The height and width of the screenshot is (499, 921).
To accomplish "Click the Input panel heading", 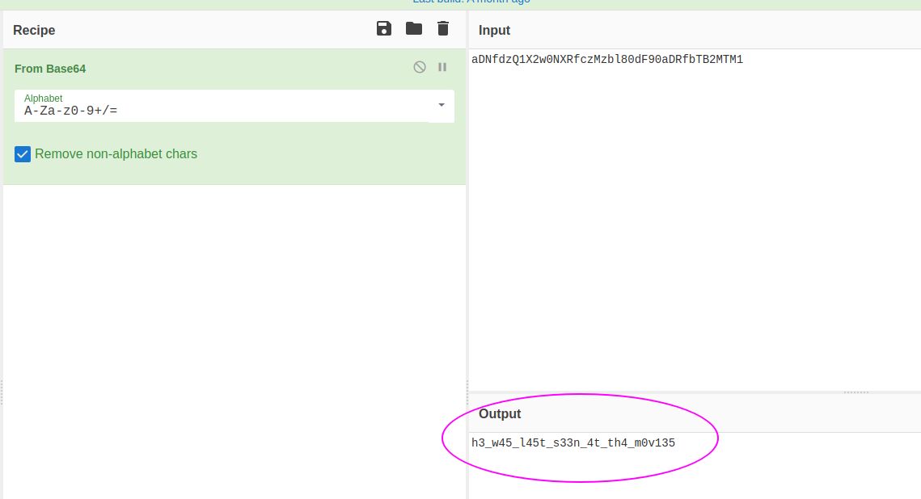I will 494,31.
